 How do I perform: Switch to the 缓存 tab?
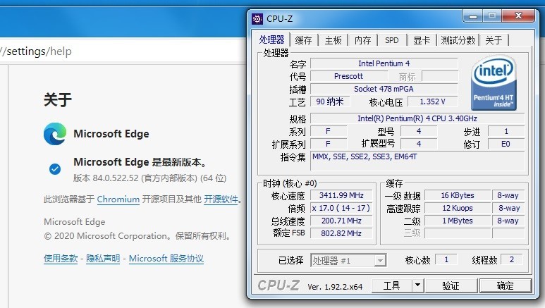(303, 40)
